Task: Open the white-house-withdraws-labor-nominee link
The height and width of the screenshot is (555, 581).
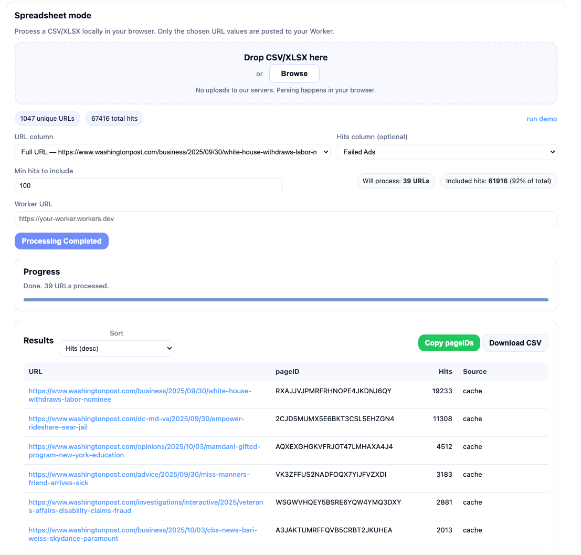Action: 140,395
